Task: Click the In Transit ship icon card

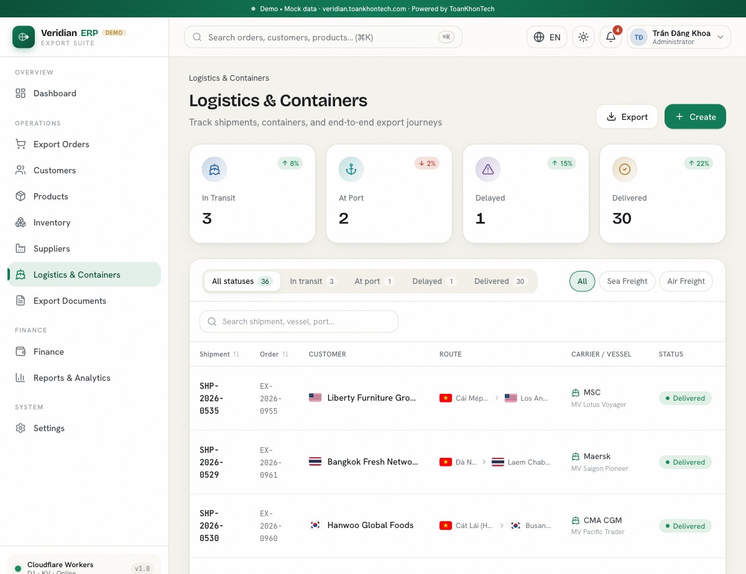Action: tap(214, 169)
